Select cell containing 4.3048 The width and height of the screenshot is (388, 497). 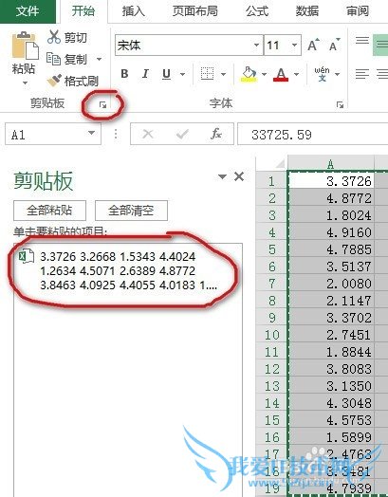pos(331,403)
